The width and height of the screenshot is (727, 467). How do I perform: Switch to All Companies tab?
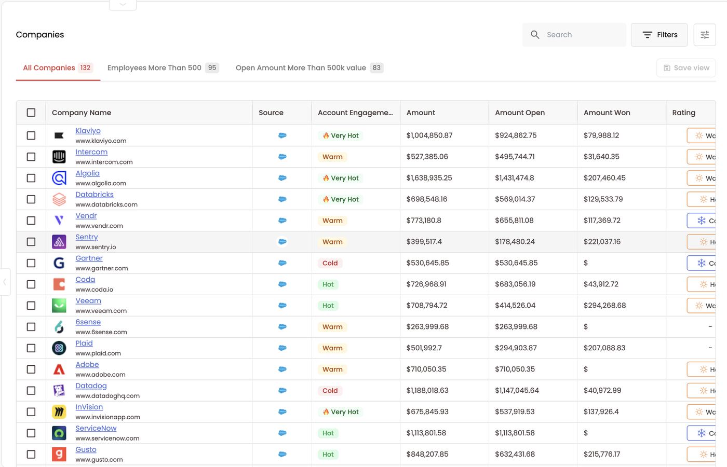(58, 68)
